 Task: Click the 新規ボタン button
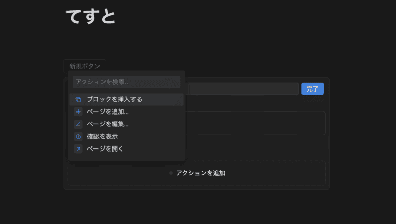point(85,66)
